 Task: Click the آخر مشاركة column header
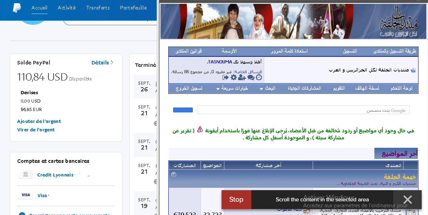coord(269,165)
